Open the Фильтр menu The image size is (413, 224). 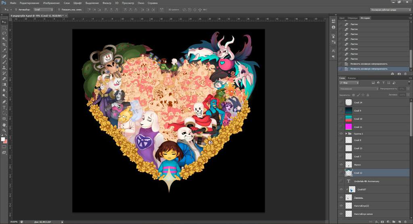coord(106,3)
